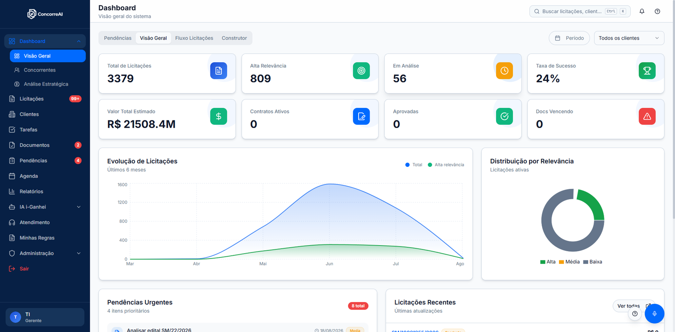The image size is (675, 332).
Task: Click the Taxa de Sucesso trophy icon
Action: pyautogui.click(x=647, y=71)
